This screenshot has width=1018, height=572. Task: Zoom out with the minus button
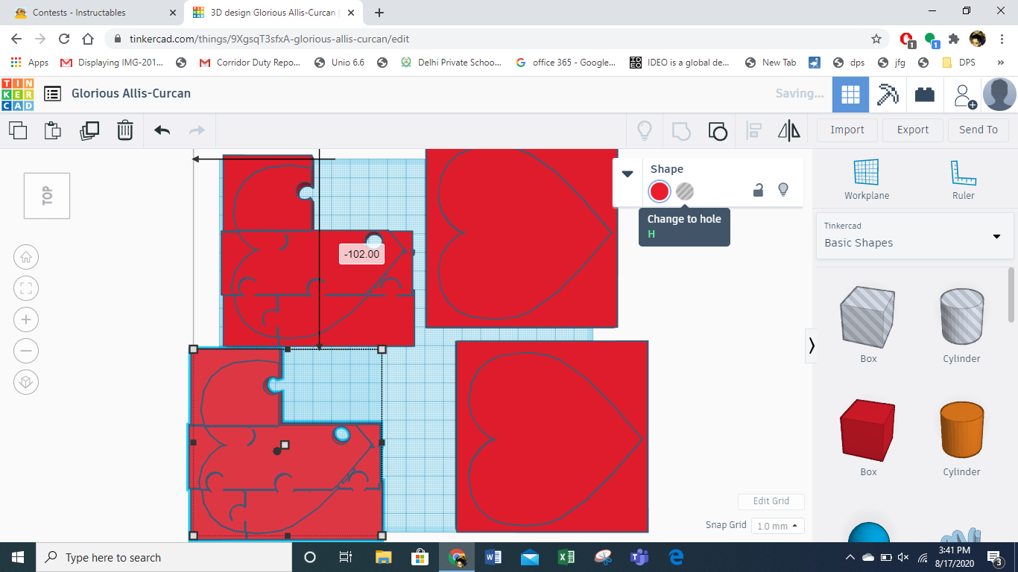26,351
